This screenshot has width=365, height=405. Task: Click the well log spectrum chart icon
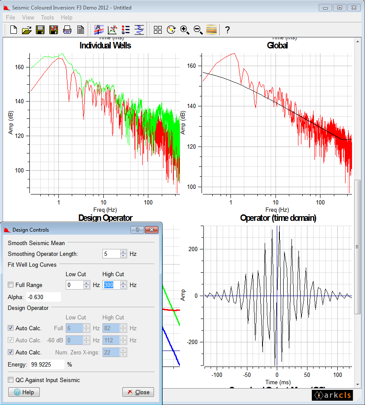112,30
